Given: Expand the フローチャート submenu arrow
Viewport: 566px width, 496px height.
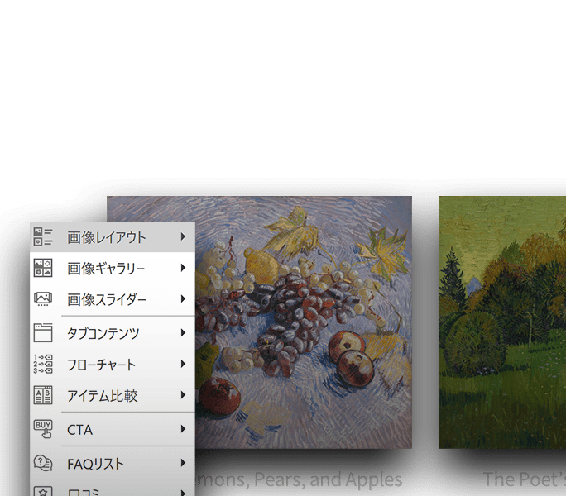Looking at the screenshot, I should point(184,364).
